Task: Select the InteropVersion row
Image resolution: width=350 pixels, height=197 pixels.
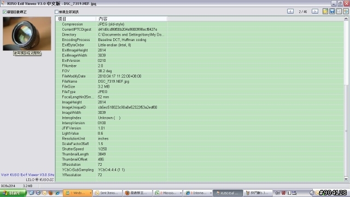Action: (200, 123)
